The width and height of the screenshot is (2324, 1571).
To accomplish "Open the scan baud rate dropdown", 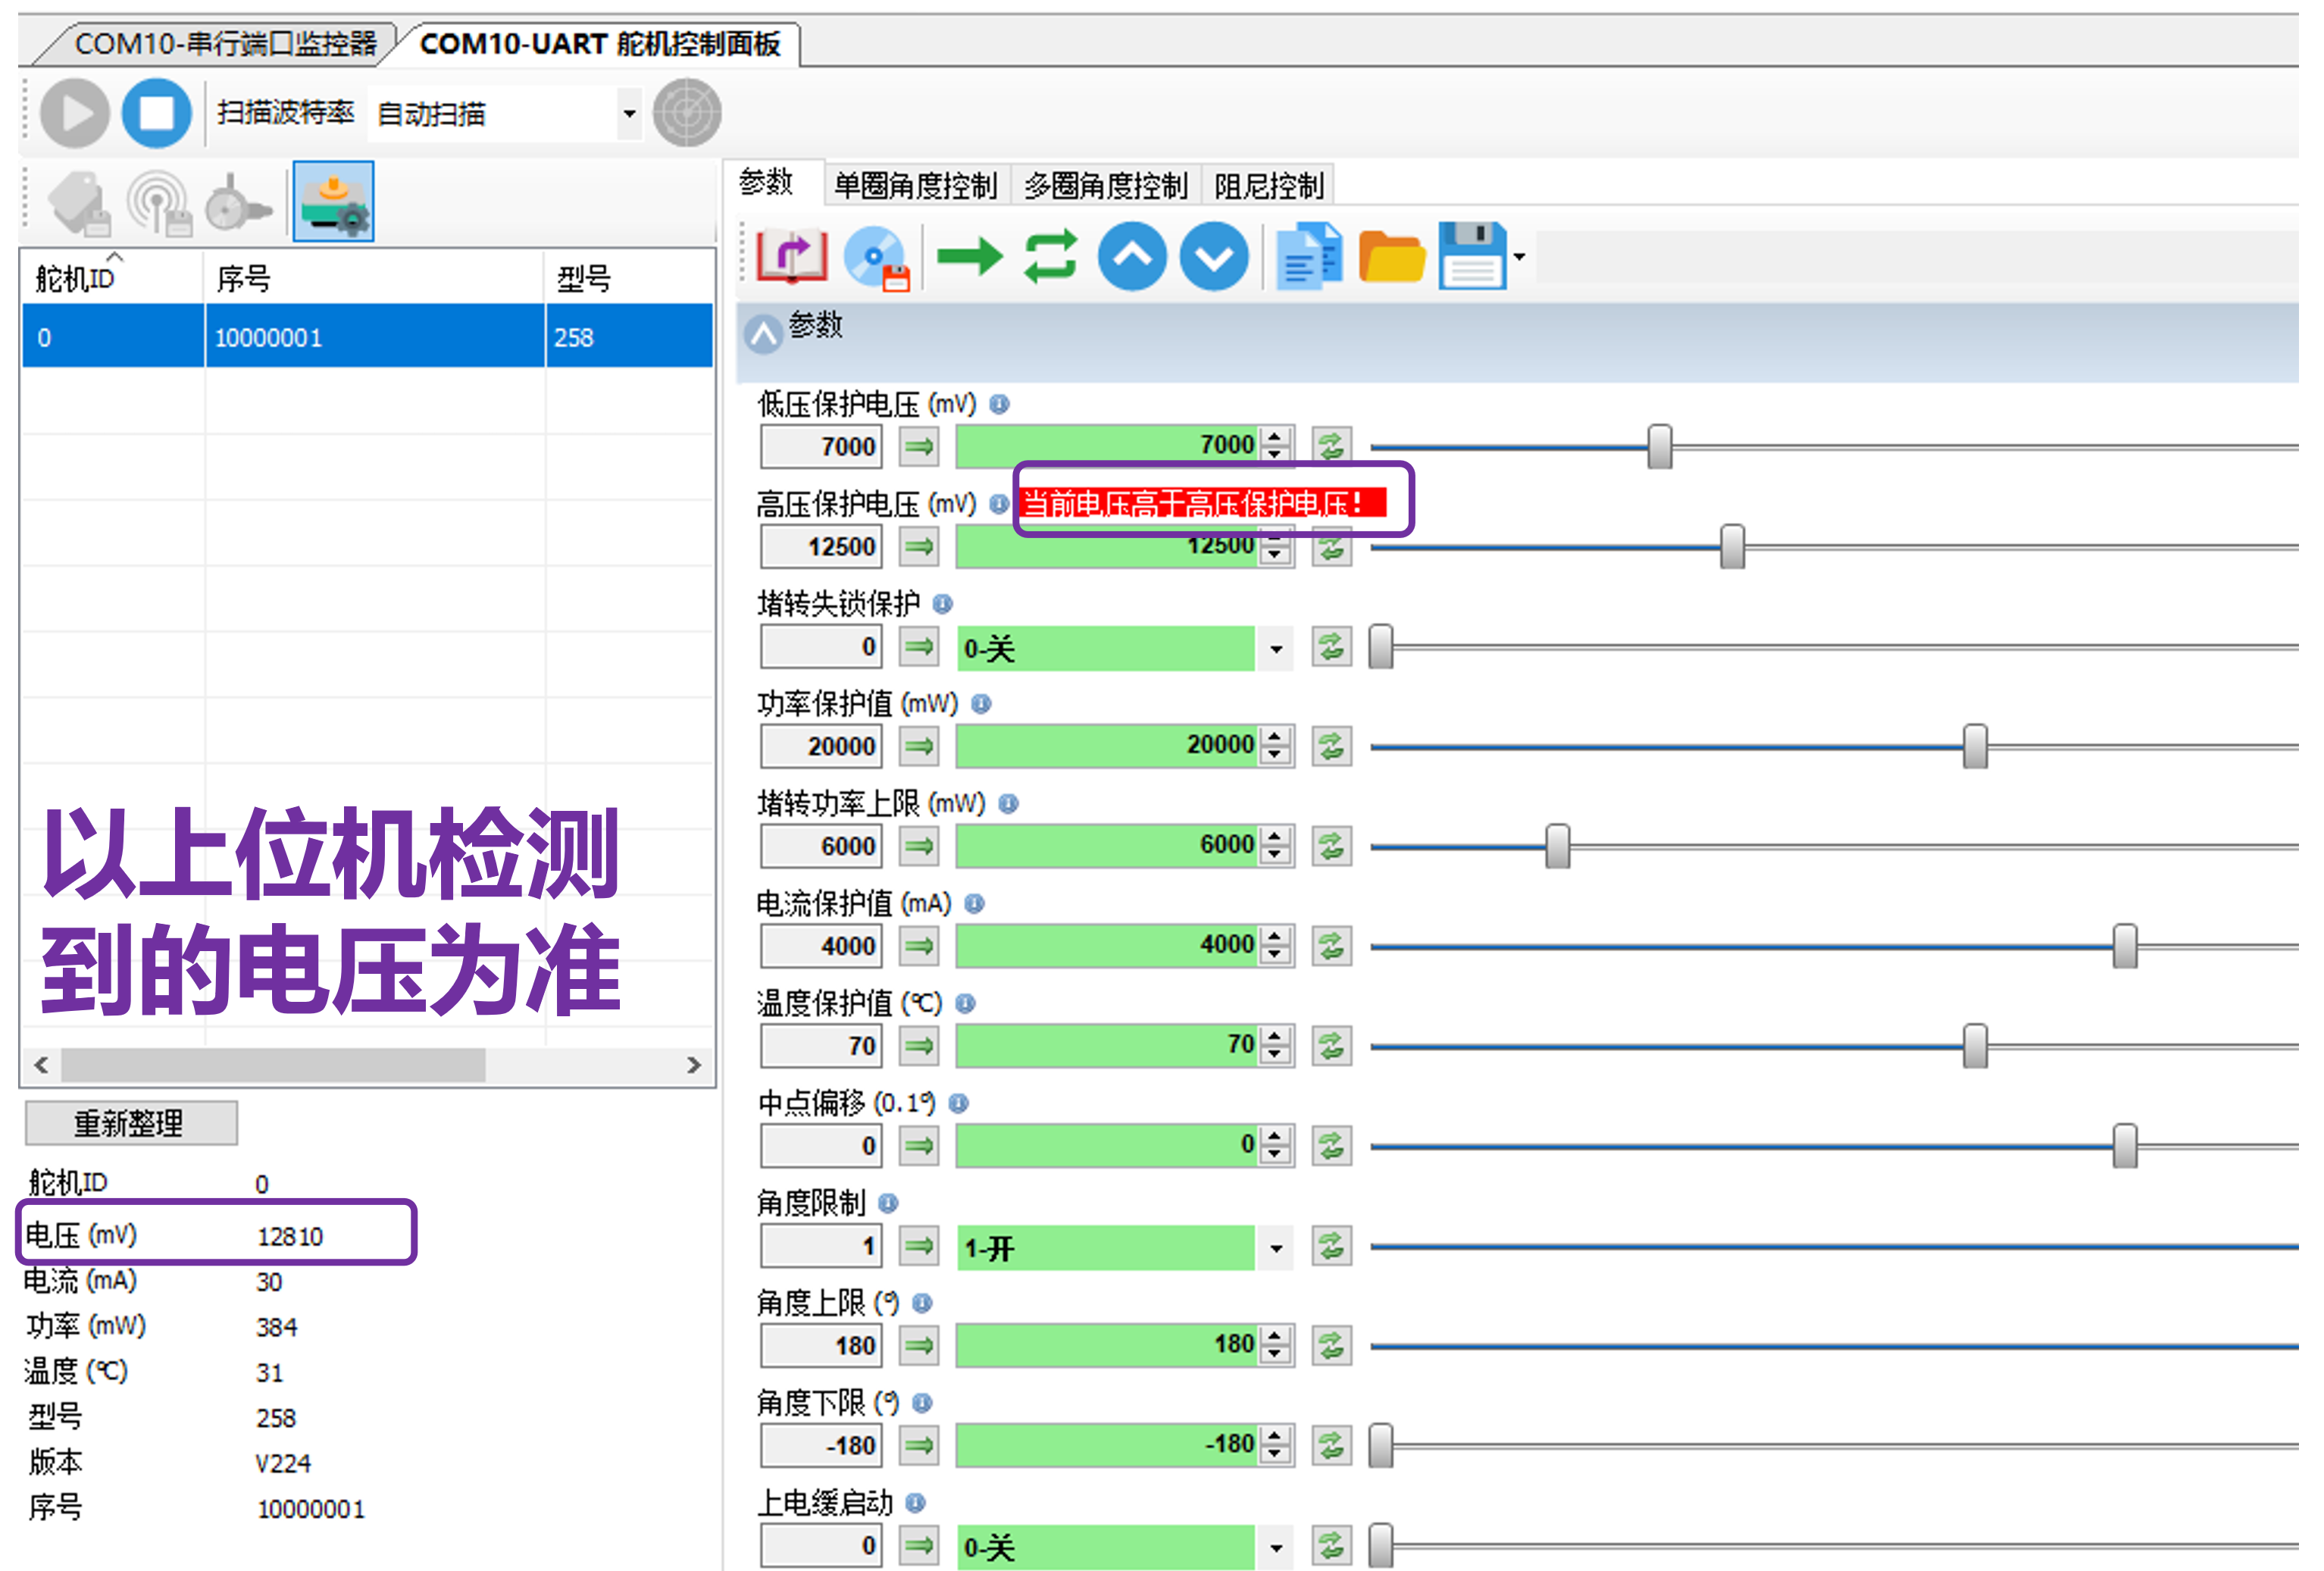I will (629, 113).
